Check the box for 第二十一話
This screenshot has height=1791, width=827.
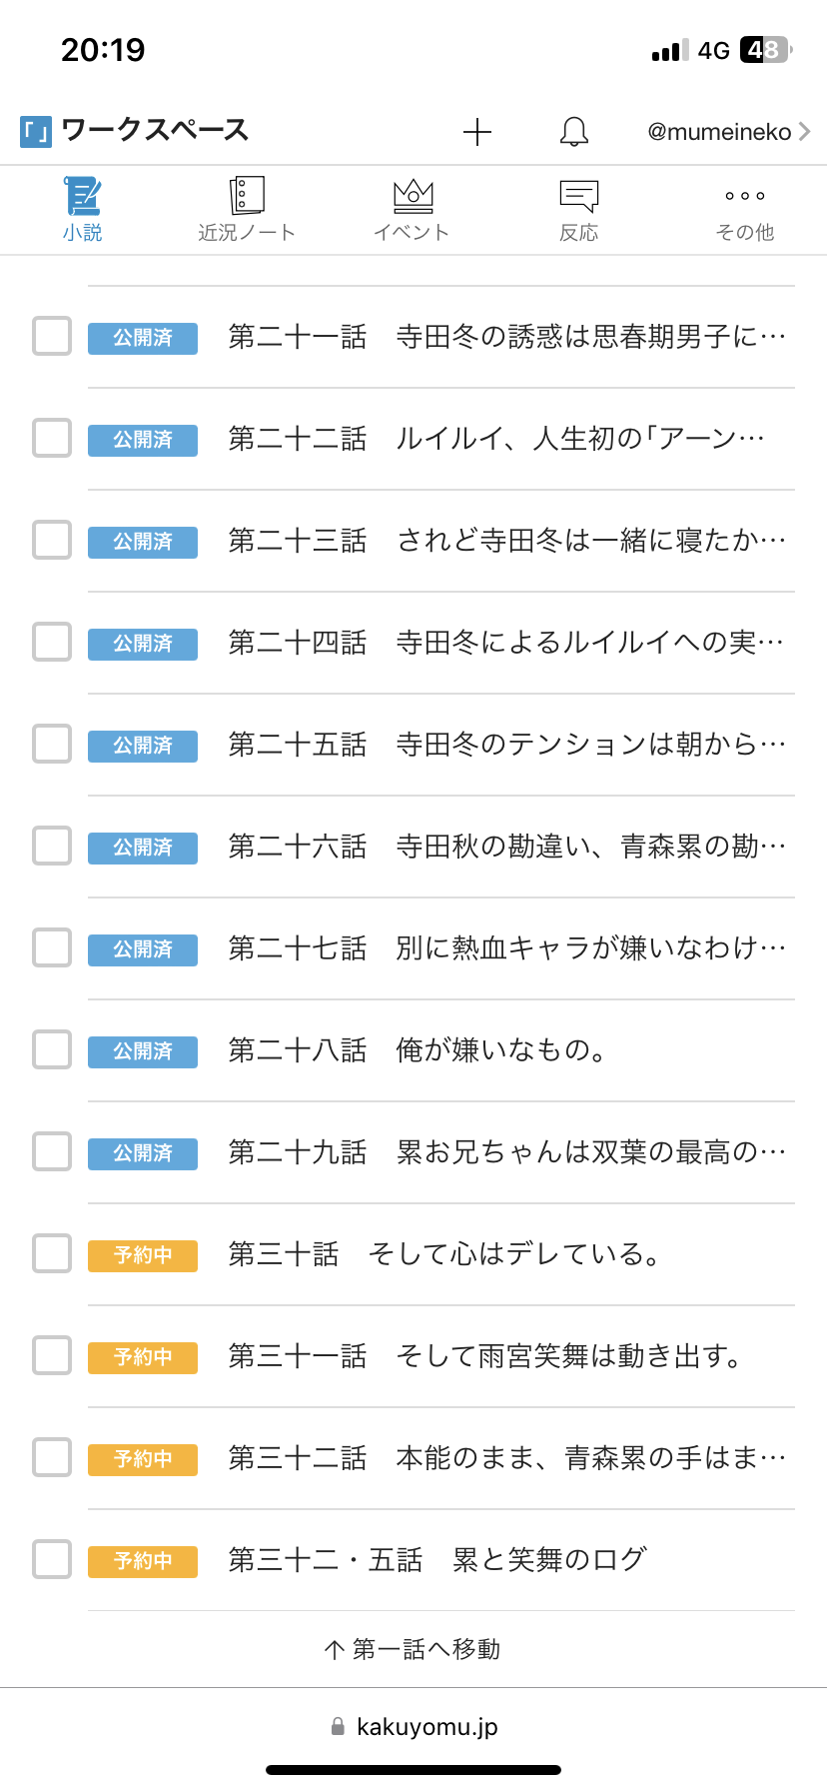coord(52,337)
